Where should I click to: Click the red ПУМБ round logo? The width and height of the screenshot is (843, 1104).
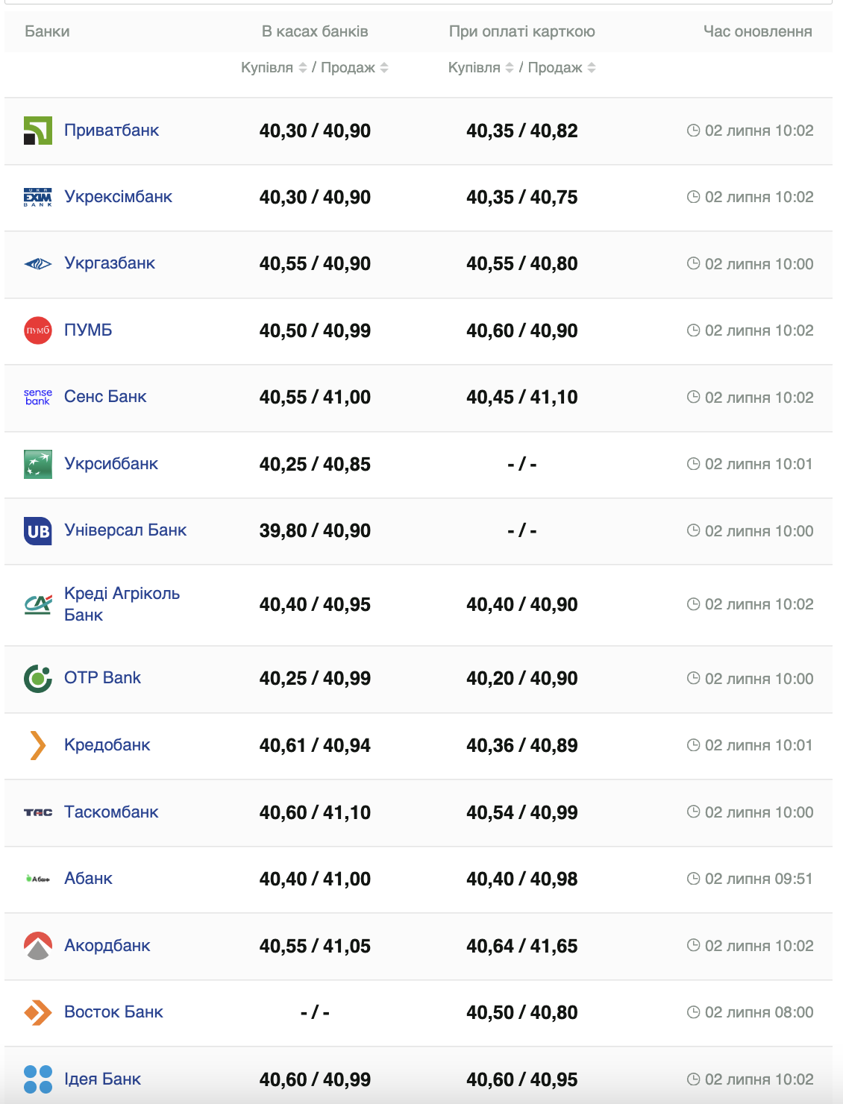tap(38, 330)
